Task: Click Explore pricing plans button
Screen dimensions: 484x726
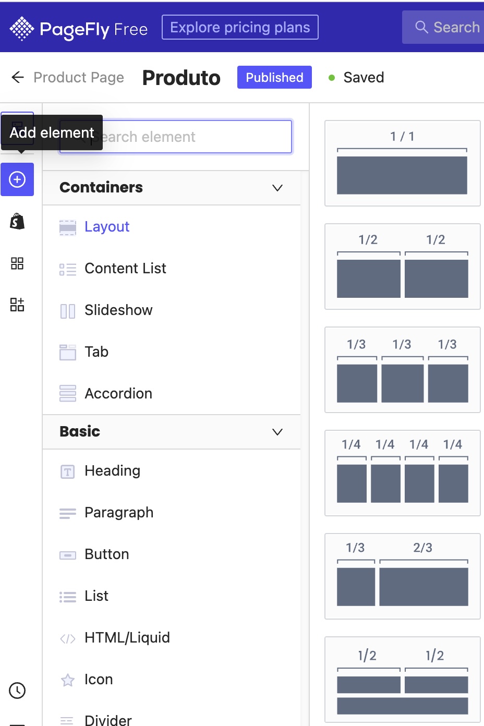Action: pyautogui.click(x=240, y=27)
